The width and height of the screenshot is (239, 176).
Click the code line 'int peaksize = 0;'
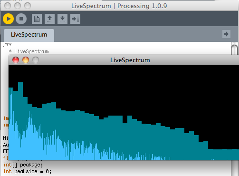point(28,172)
